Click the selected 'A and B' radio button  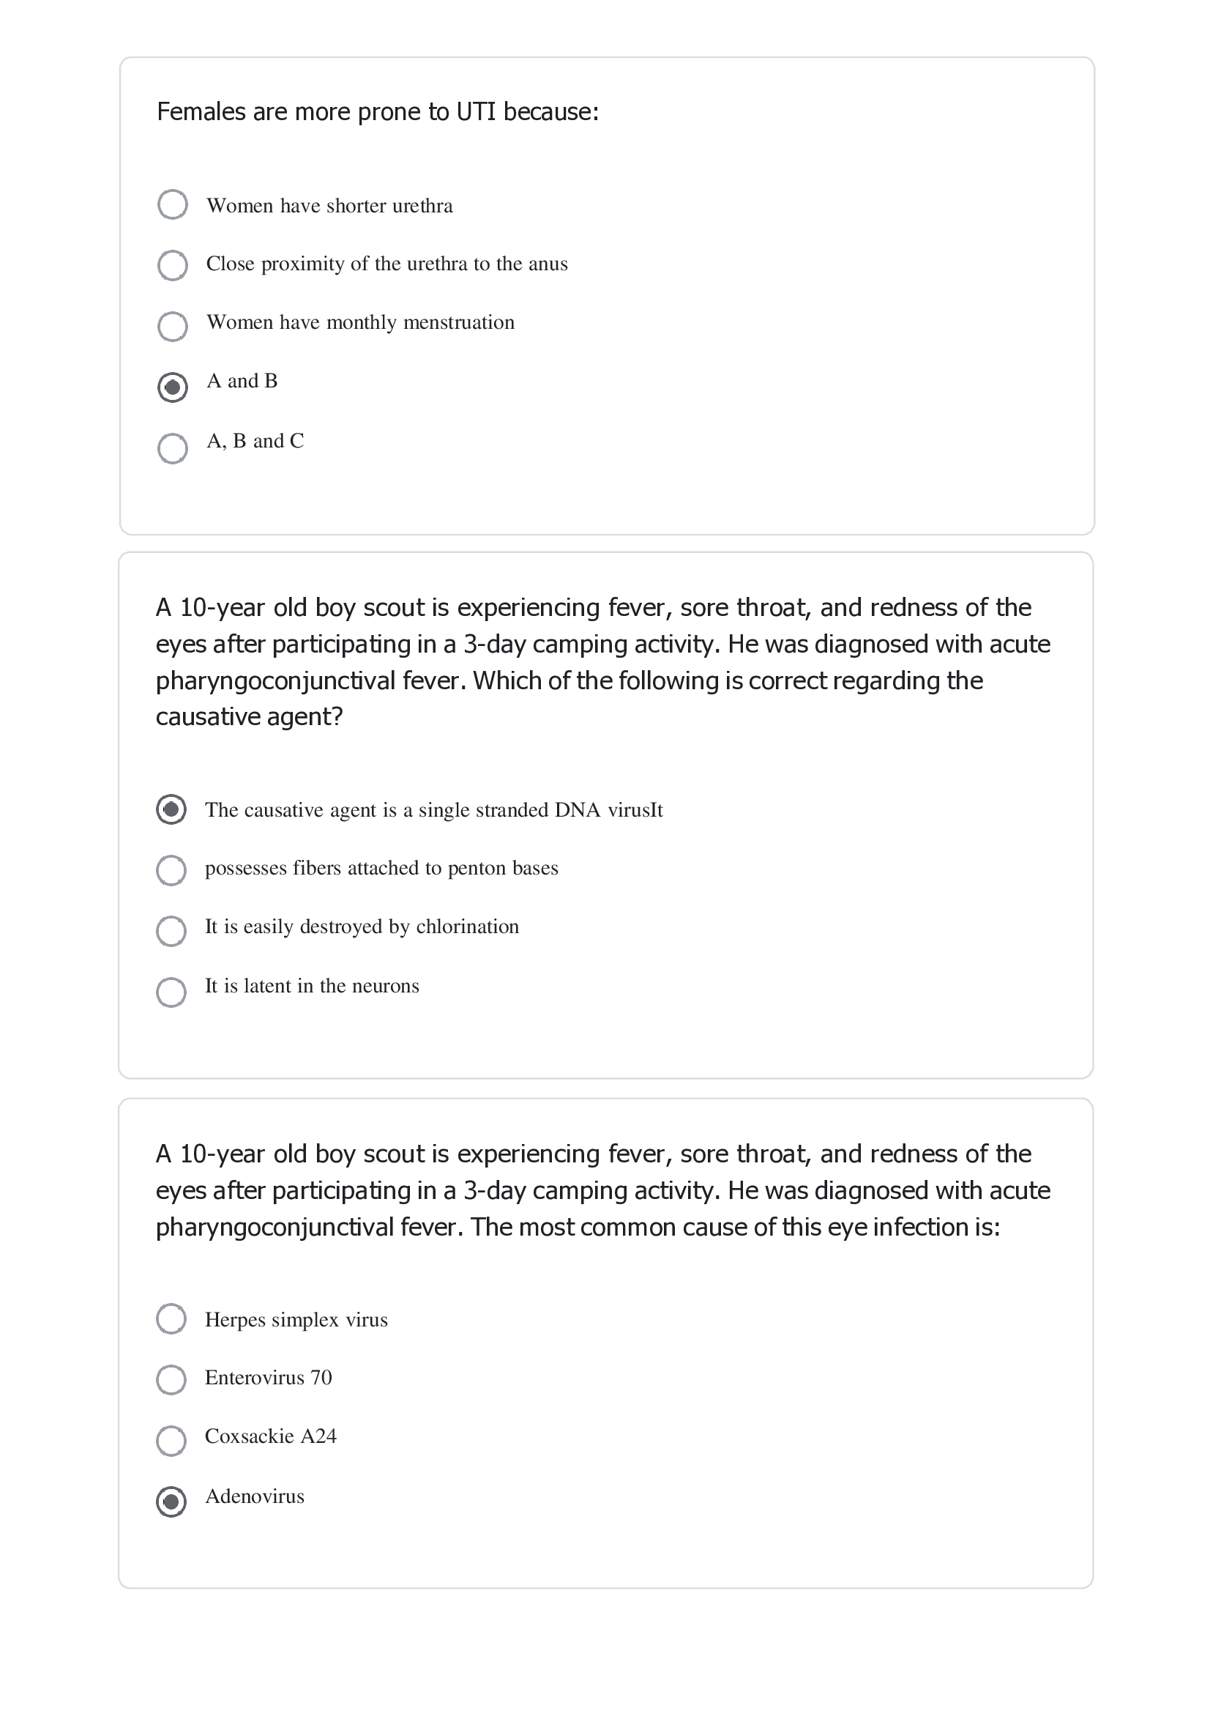[x=173, y=385]
